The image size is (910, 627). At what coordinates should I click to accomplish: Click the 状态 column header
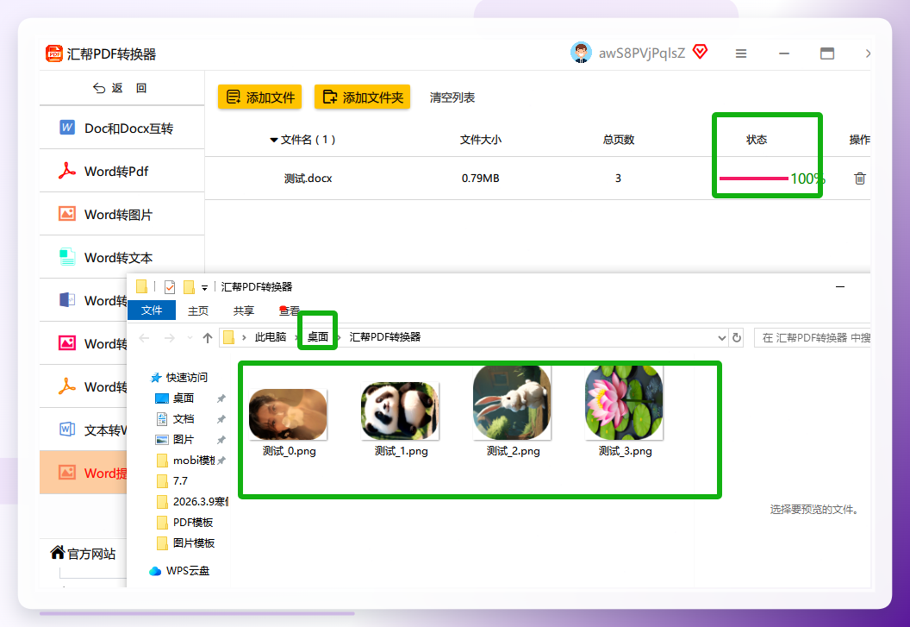(757, 140)
